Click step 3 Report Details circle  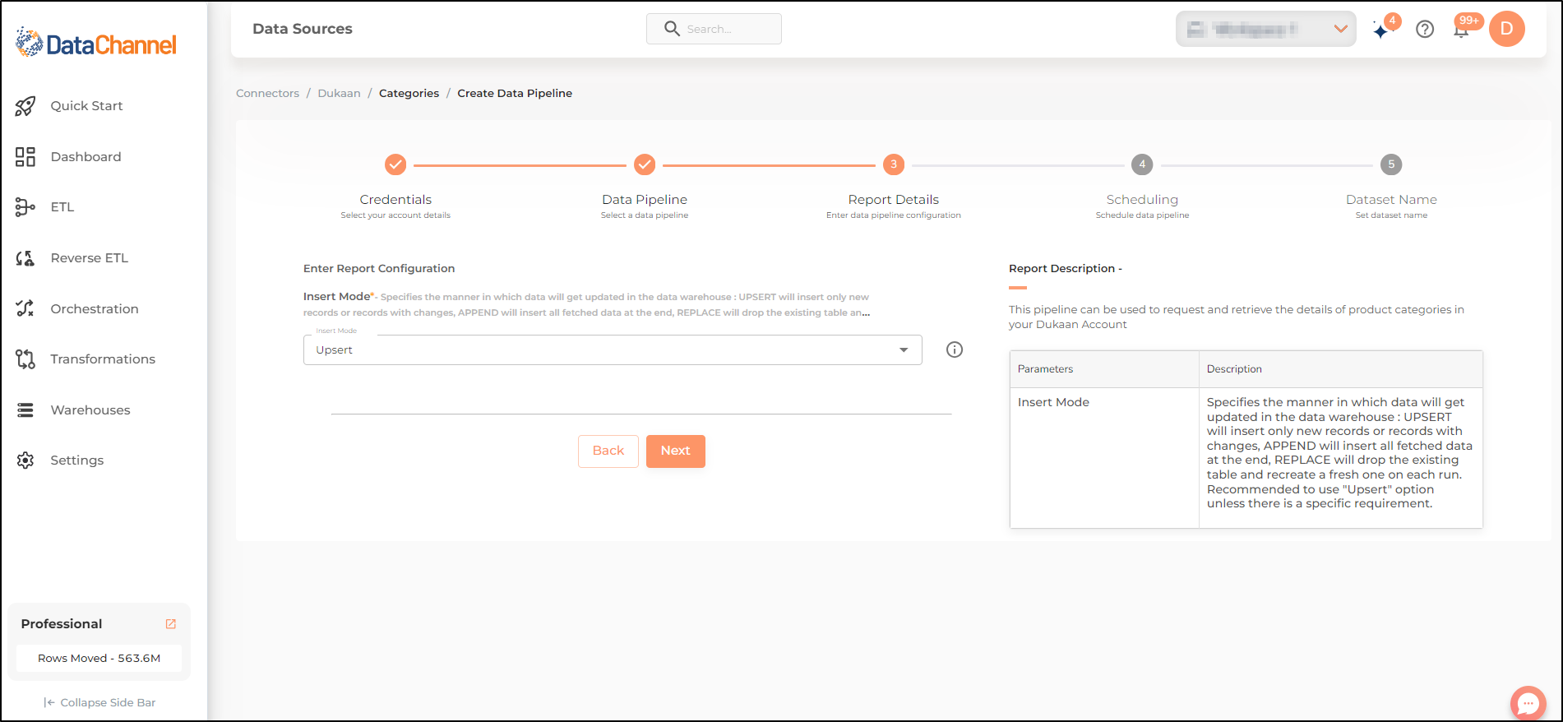coord(894,164)
